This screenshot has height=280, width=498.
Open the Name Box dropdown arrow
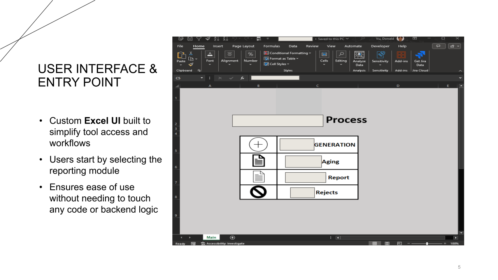(202, 78)
